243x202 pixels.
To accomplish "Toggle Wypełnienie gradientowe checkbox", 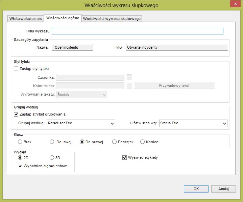I will (20, 166).
